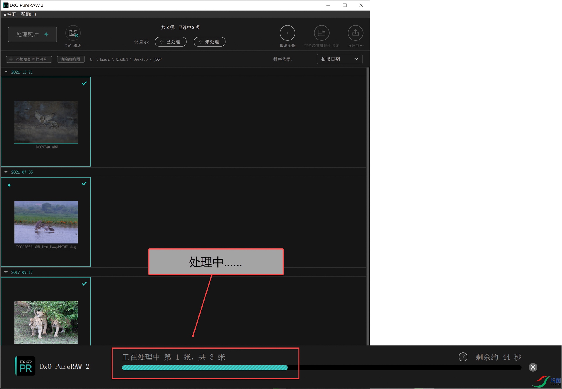Uncheck the DSC05653 DNG selection checkmark
Viewport: 562px width, 389px height.
tap(84, 184)
